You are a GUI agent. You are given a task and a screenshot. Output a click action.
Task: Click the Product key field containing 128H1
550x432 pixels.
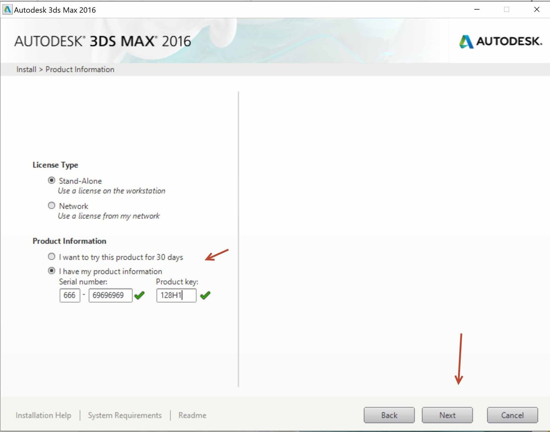tap(176, 296)
